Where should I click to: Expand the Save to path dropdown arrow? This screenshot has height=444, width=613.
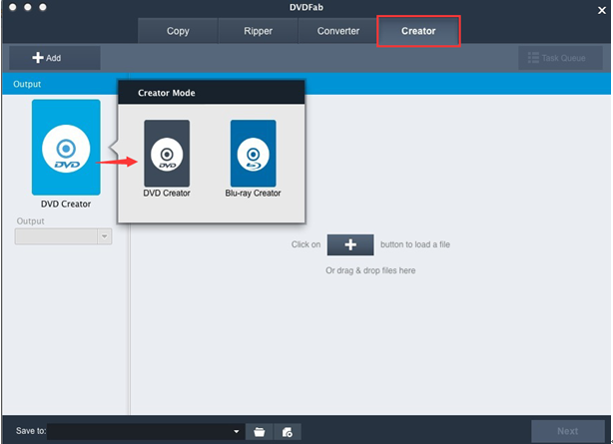coord(237,431)
